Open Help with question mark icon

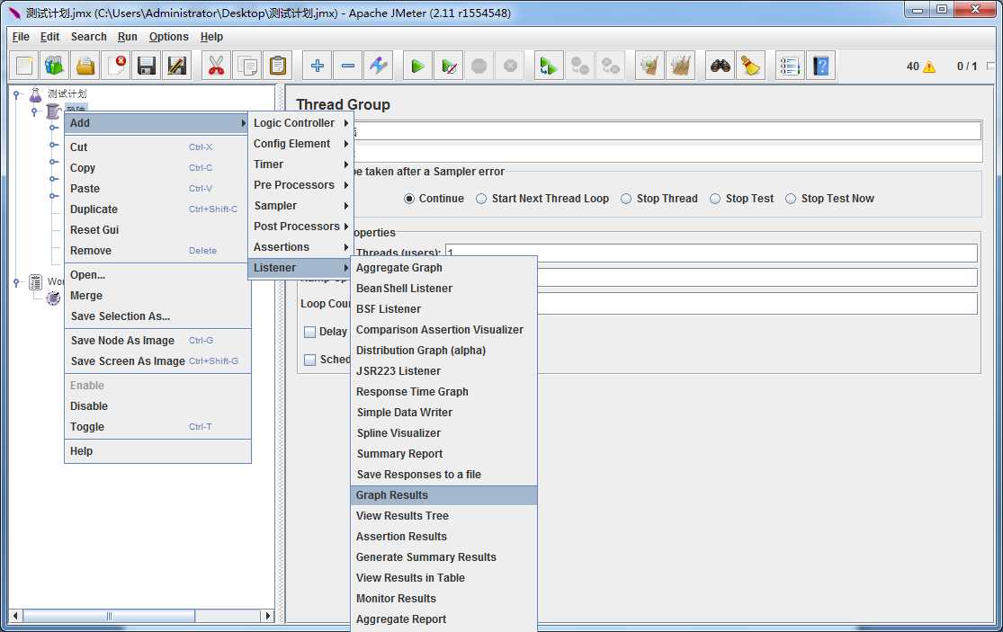coord(820,66)
